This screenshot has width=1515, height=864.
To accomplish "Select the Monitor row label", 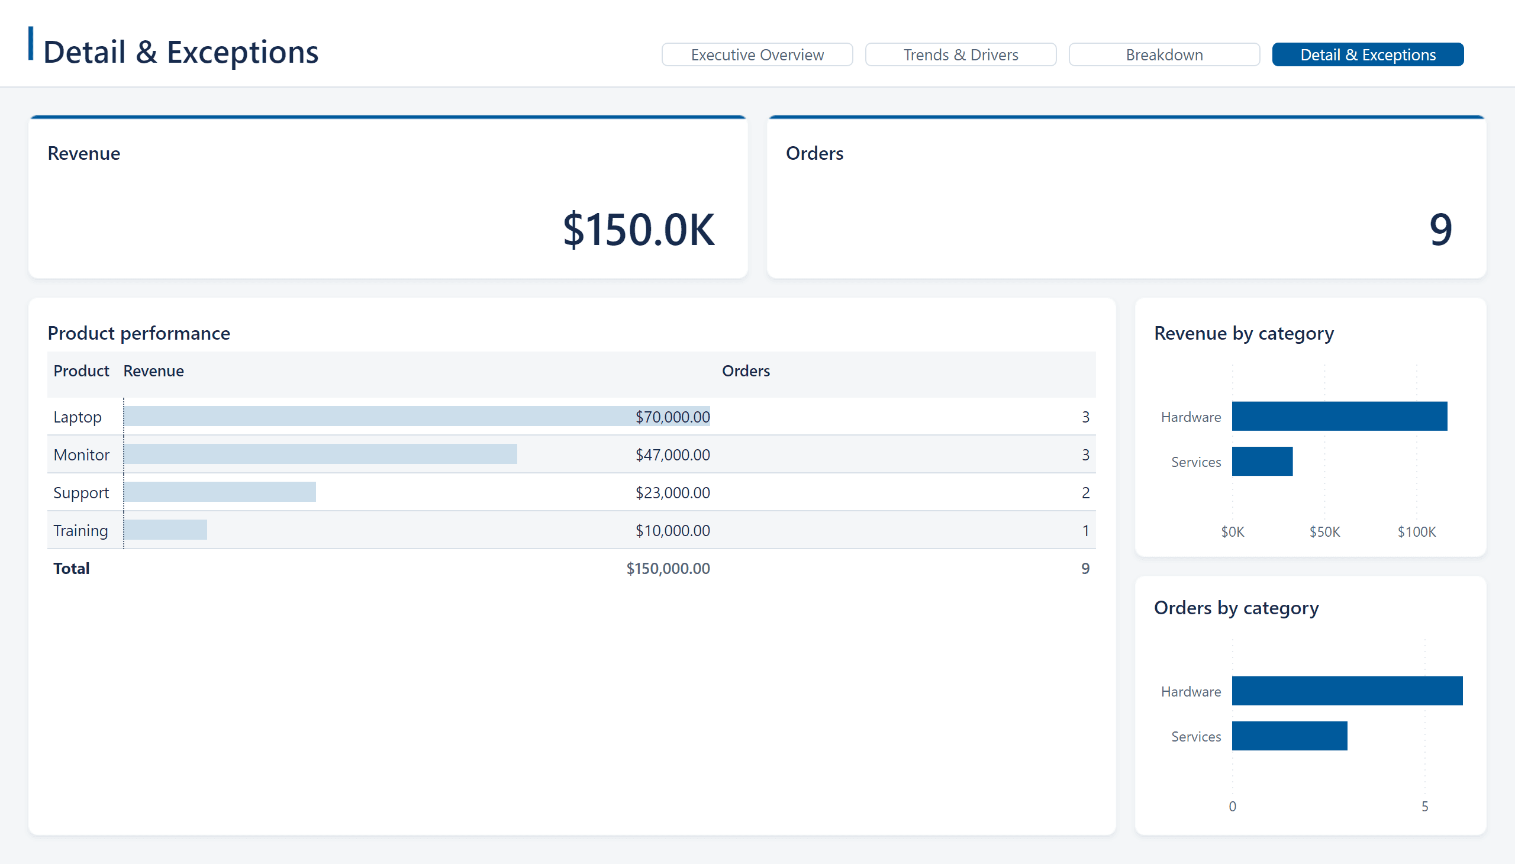I will 82,454.
